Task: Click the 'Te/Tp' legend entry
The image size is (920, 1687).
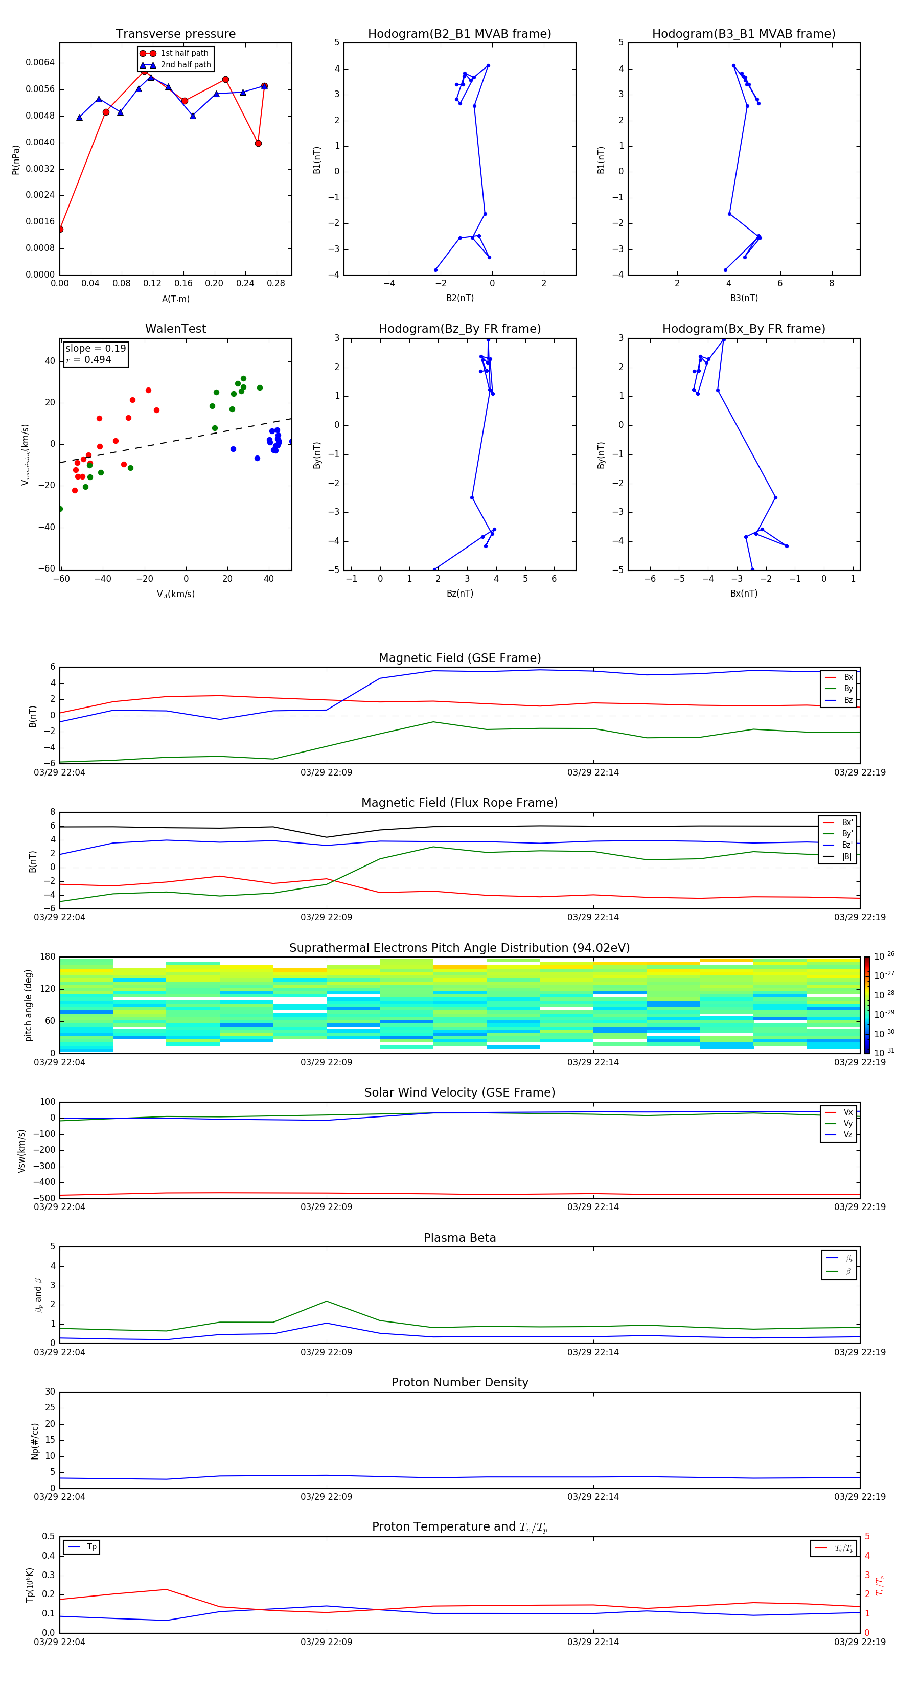Action: click(834, 1548)
